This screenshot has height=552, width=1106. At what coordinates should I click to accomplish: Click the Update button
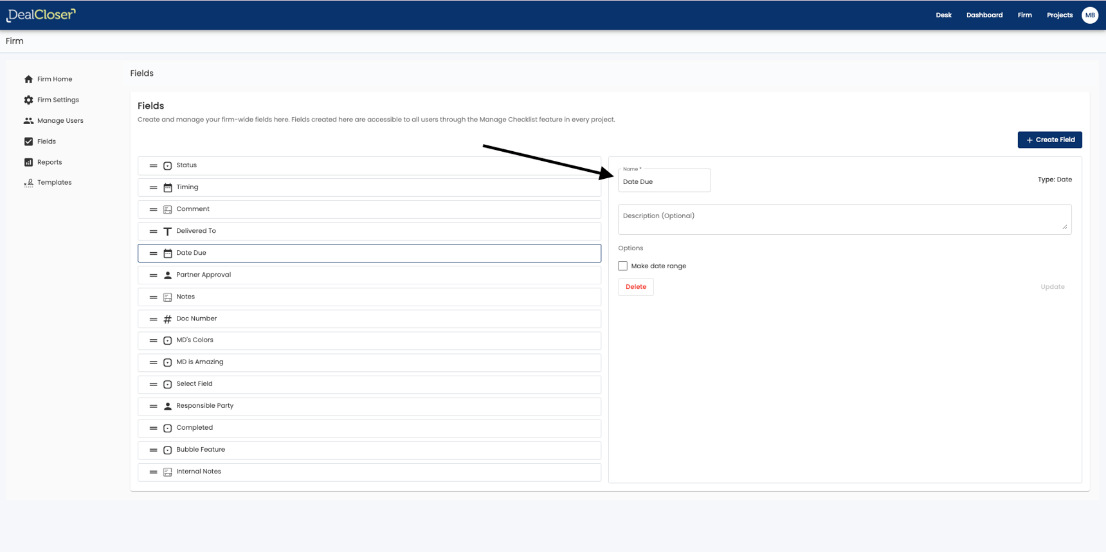point(1052,287)
